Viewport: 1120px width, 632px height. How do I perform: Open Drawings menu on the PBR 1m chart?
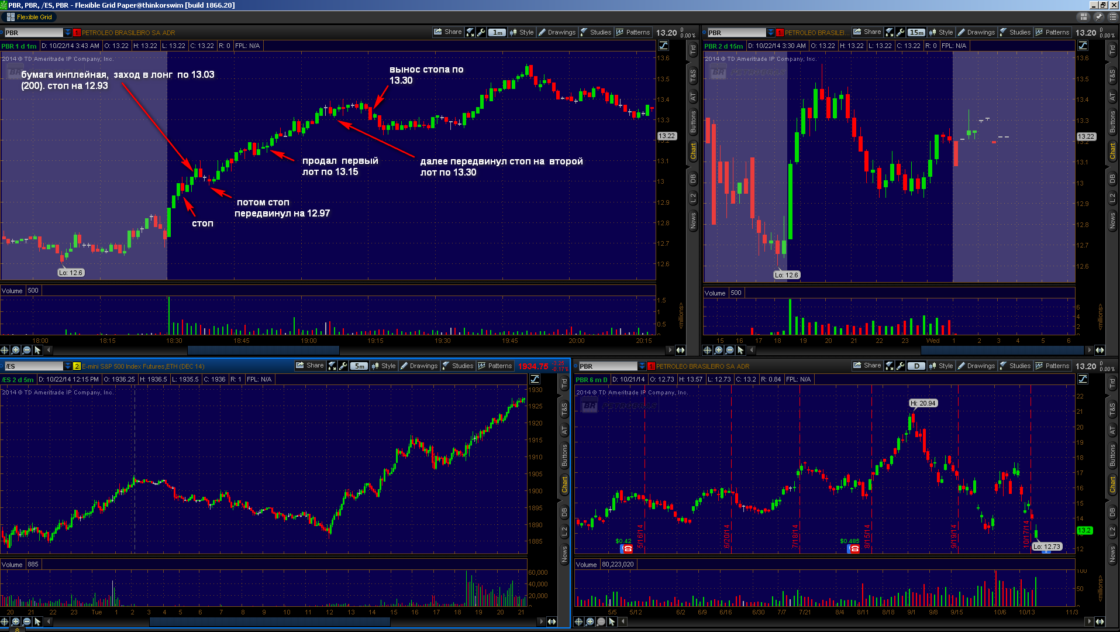click(x=557, y=32)
